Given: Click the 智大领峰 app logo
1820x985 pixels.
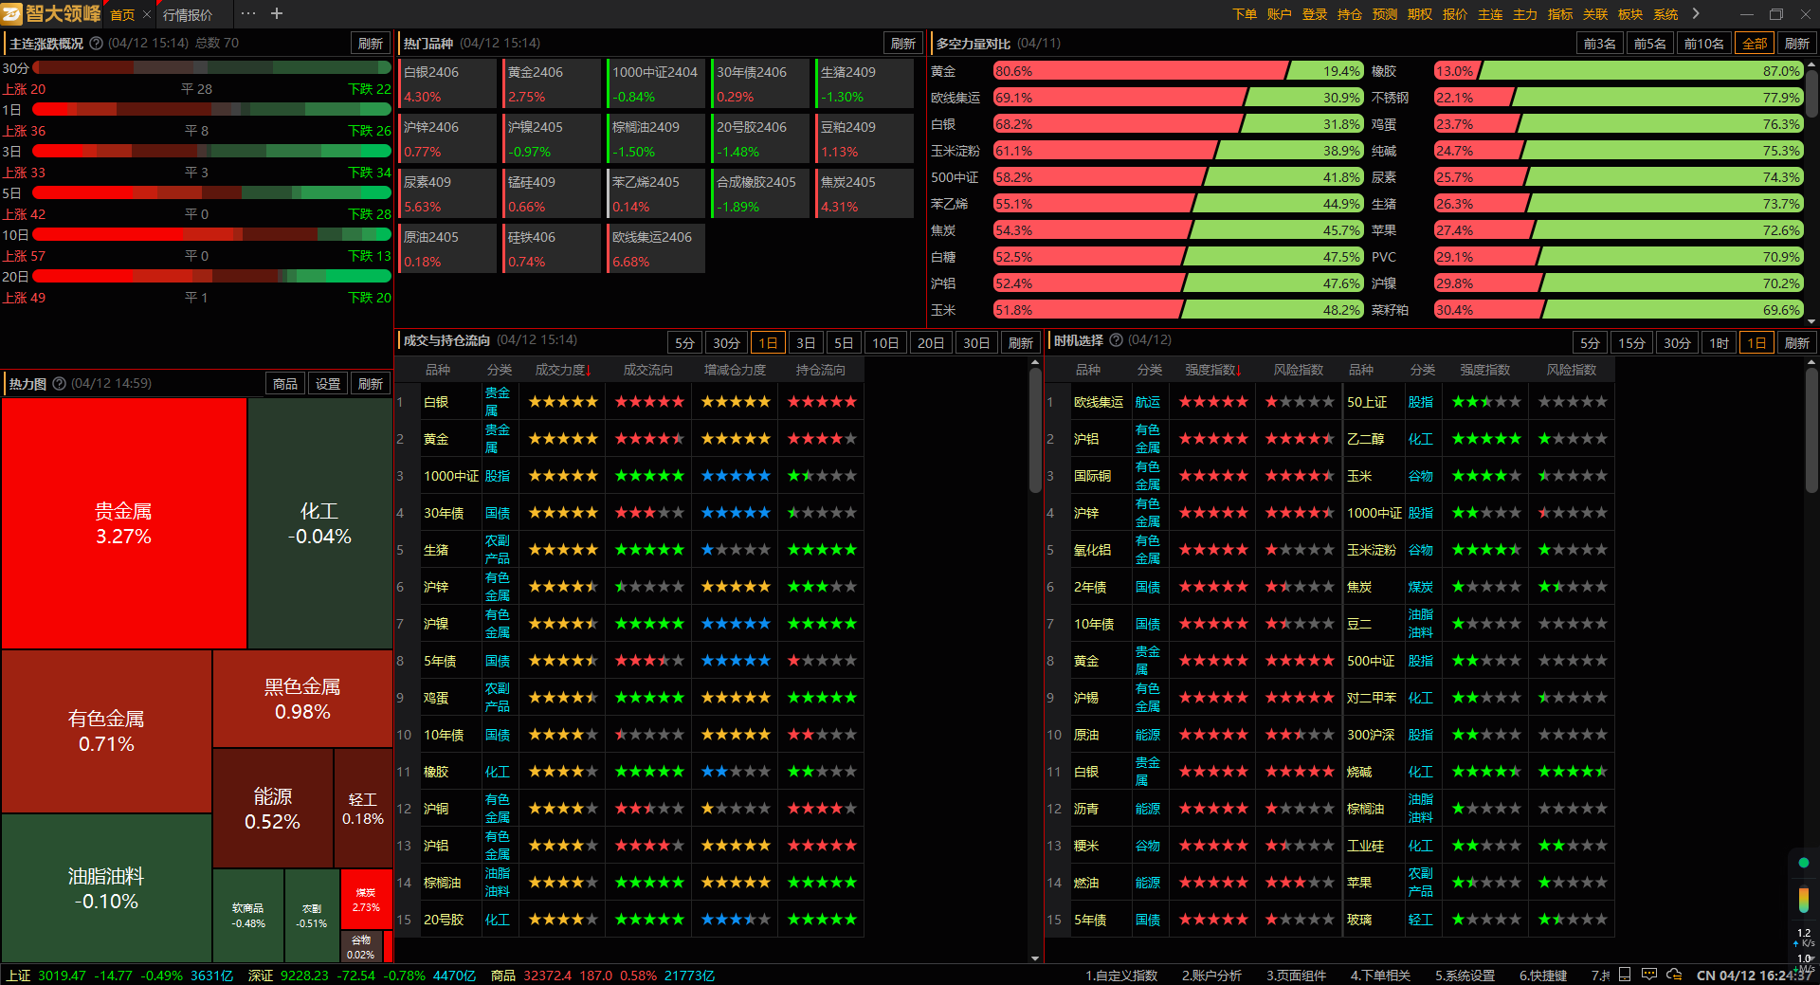Looking at the screenshot, I should pyautogui.click(x=52, y=13).
